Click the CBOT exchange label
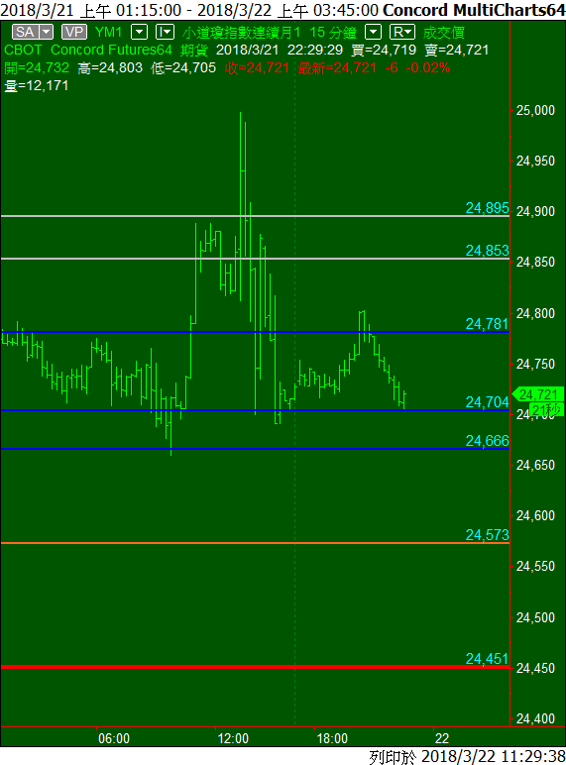 pos(23,50)
